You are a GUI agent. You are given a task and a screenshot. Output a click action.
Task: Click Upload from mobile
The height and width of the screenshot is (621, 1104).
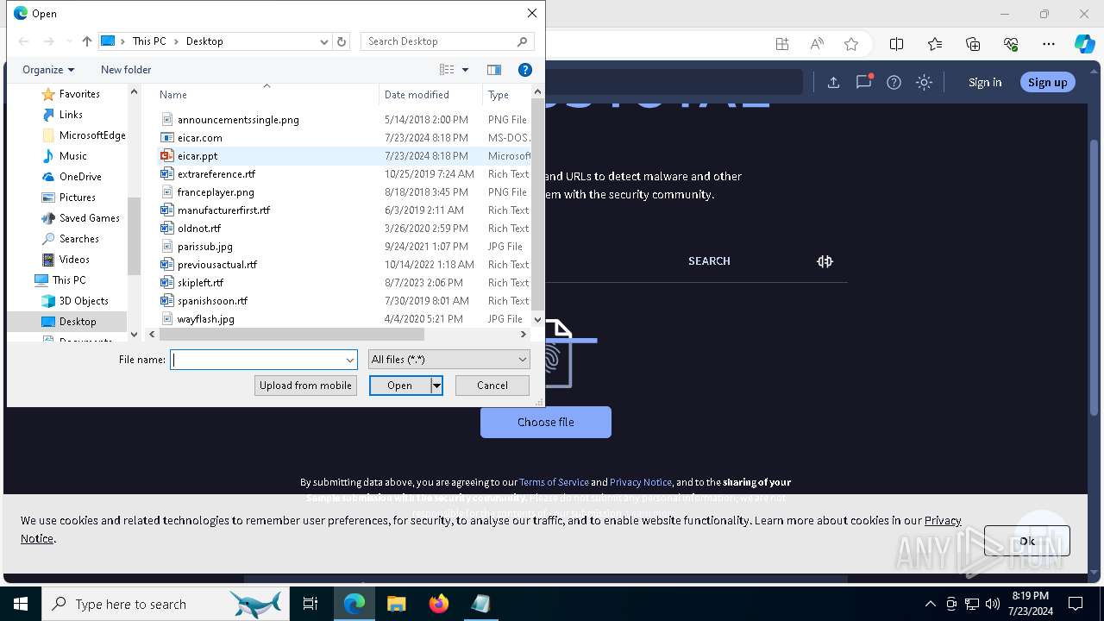tap(305, 386)
